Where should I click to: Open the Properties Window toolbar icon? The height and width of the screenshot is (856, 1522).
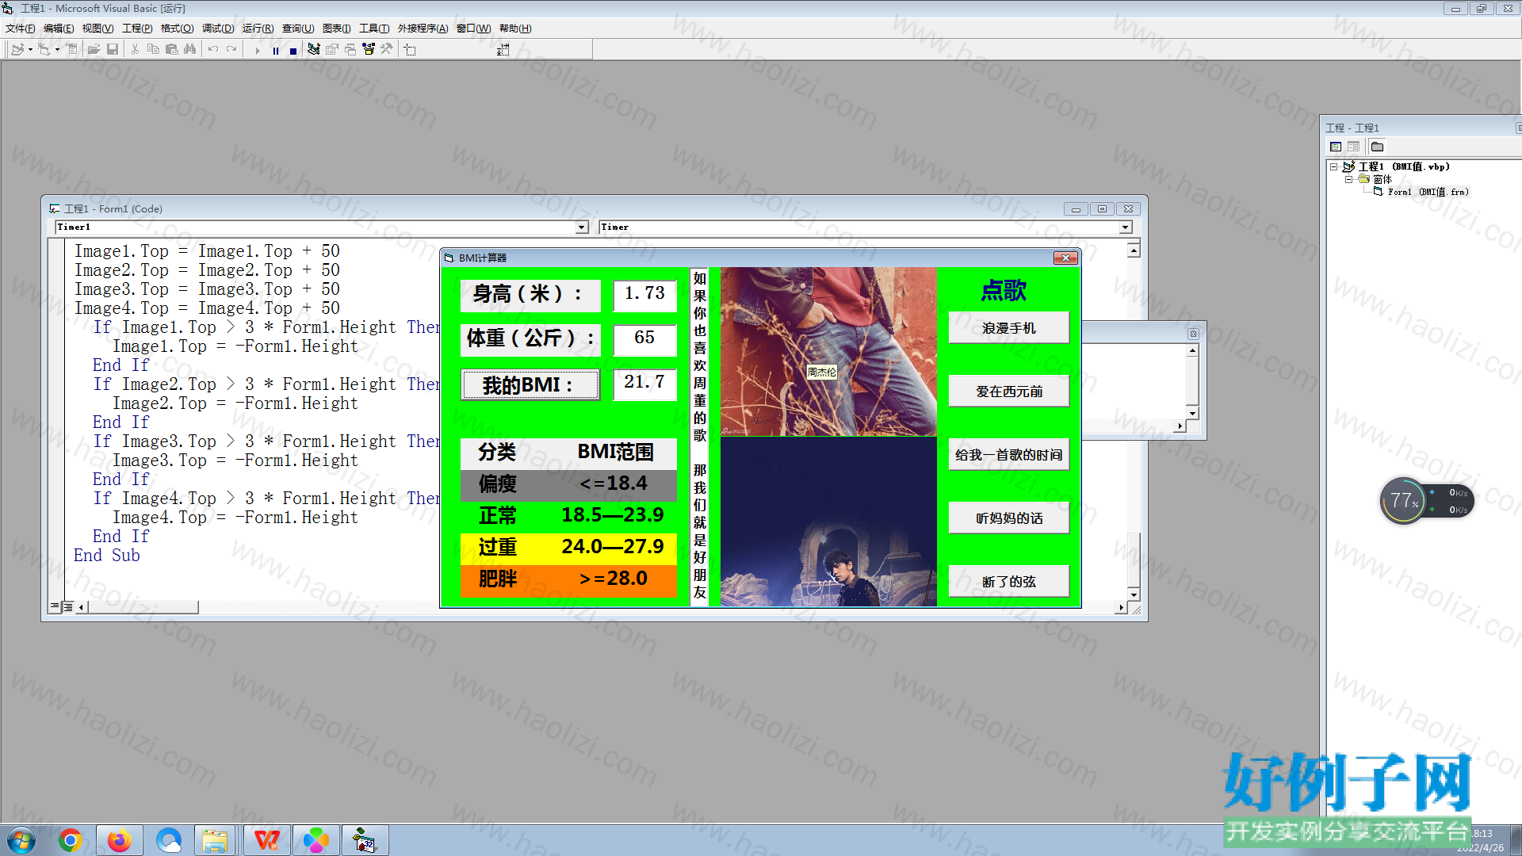(332, 49)
